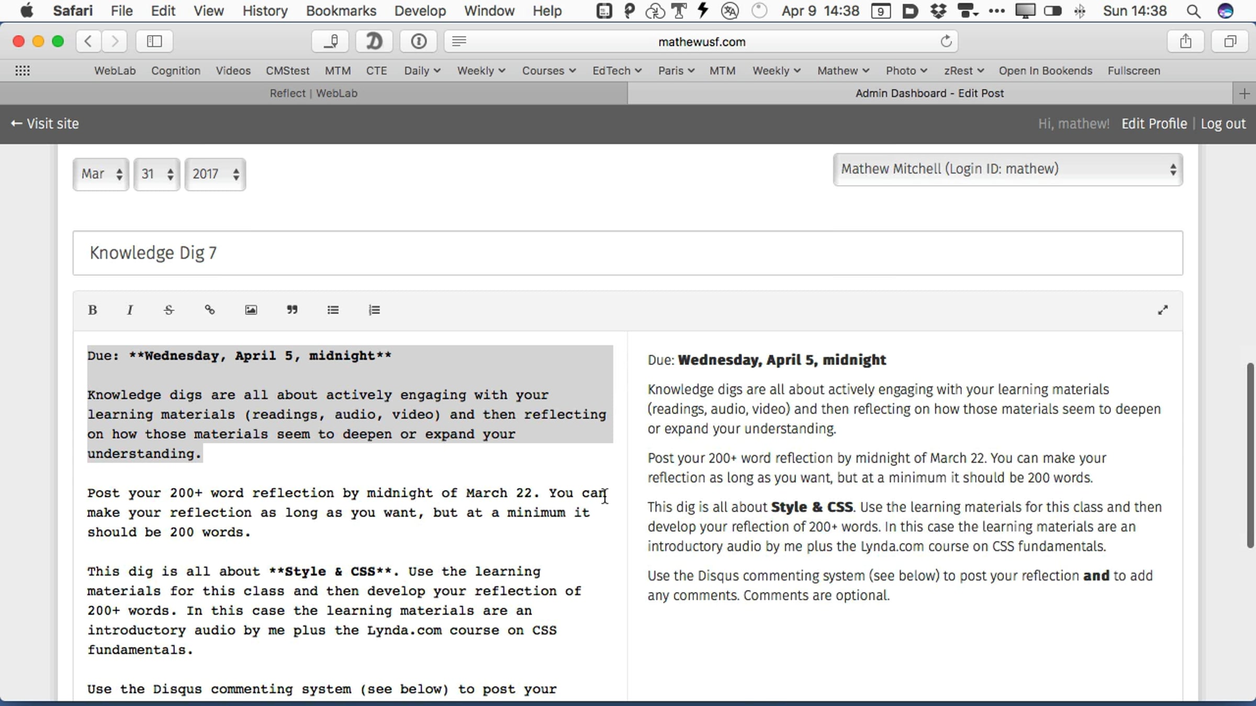
Task: Insert a link using toolbar icon
Action: click(x=210, y=310)
